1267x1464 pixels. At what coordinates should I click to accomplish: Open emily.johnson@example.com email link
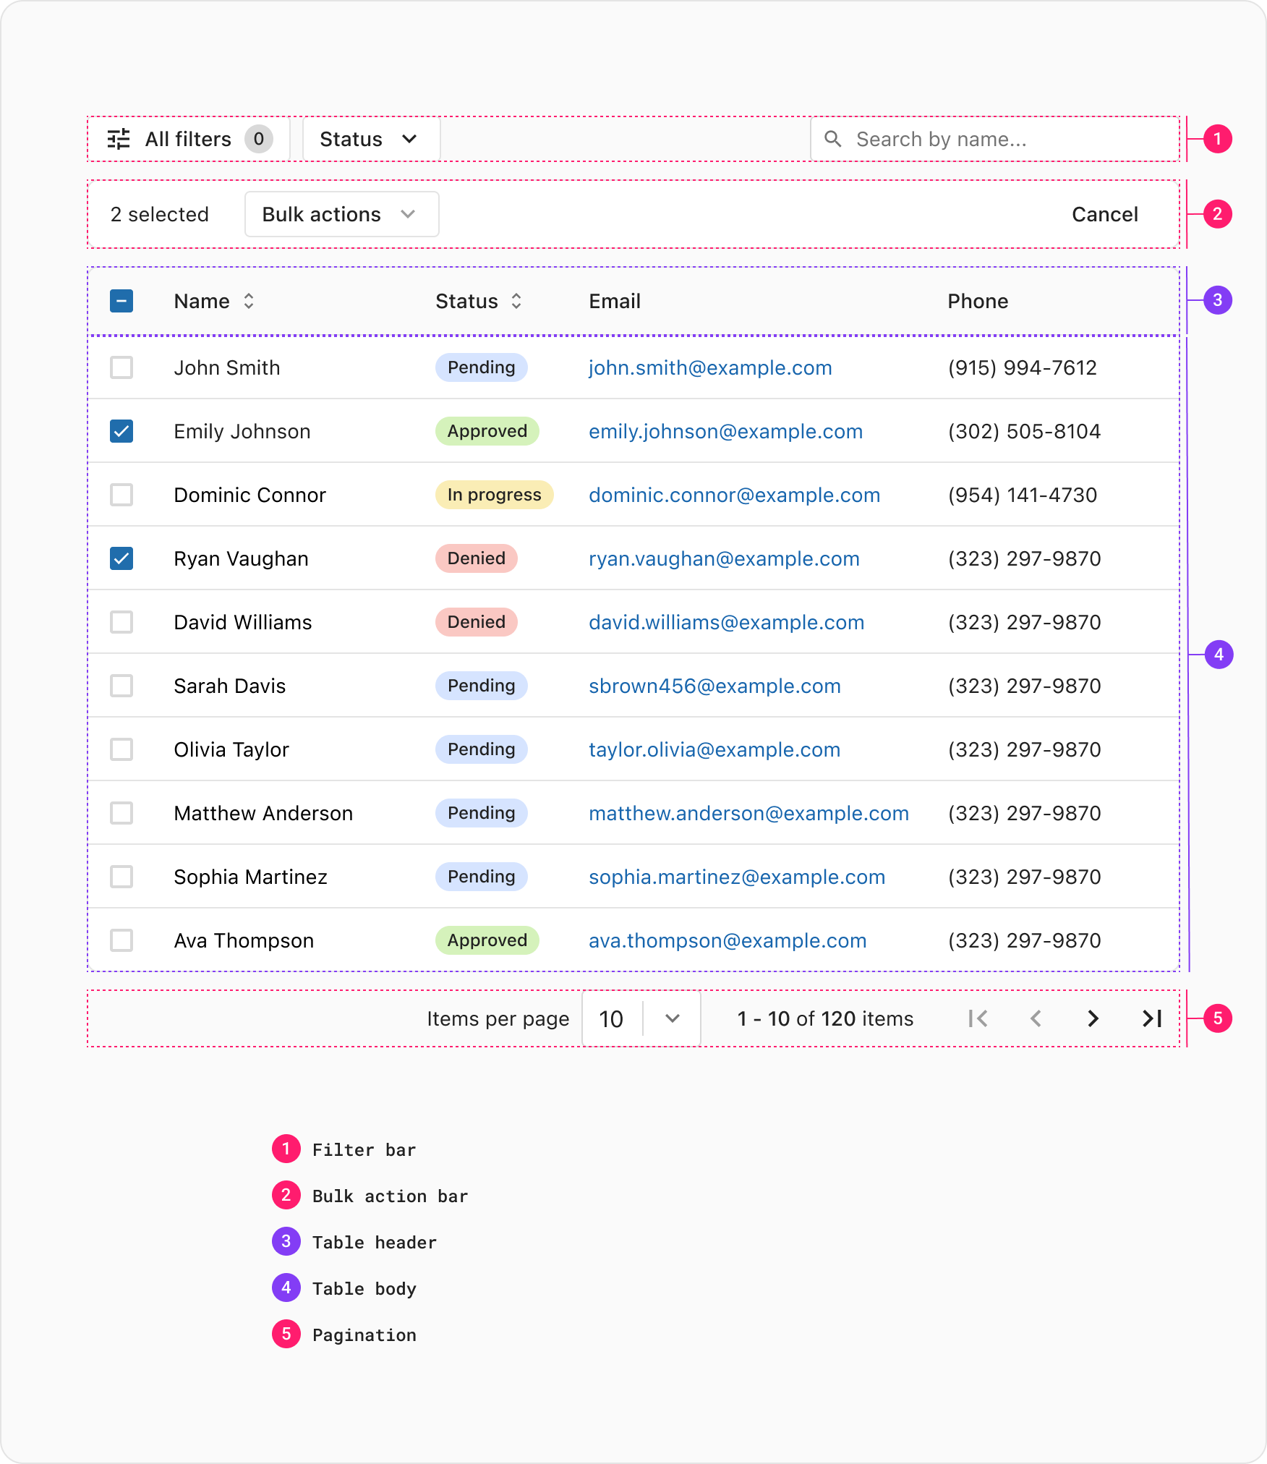[725, 431]
